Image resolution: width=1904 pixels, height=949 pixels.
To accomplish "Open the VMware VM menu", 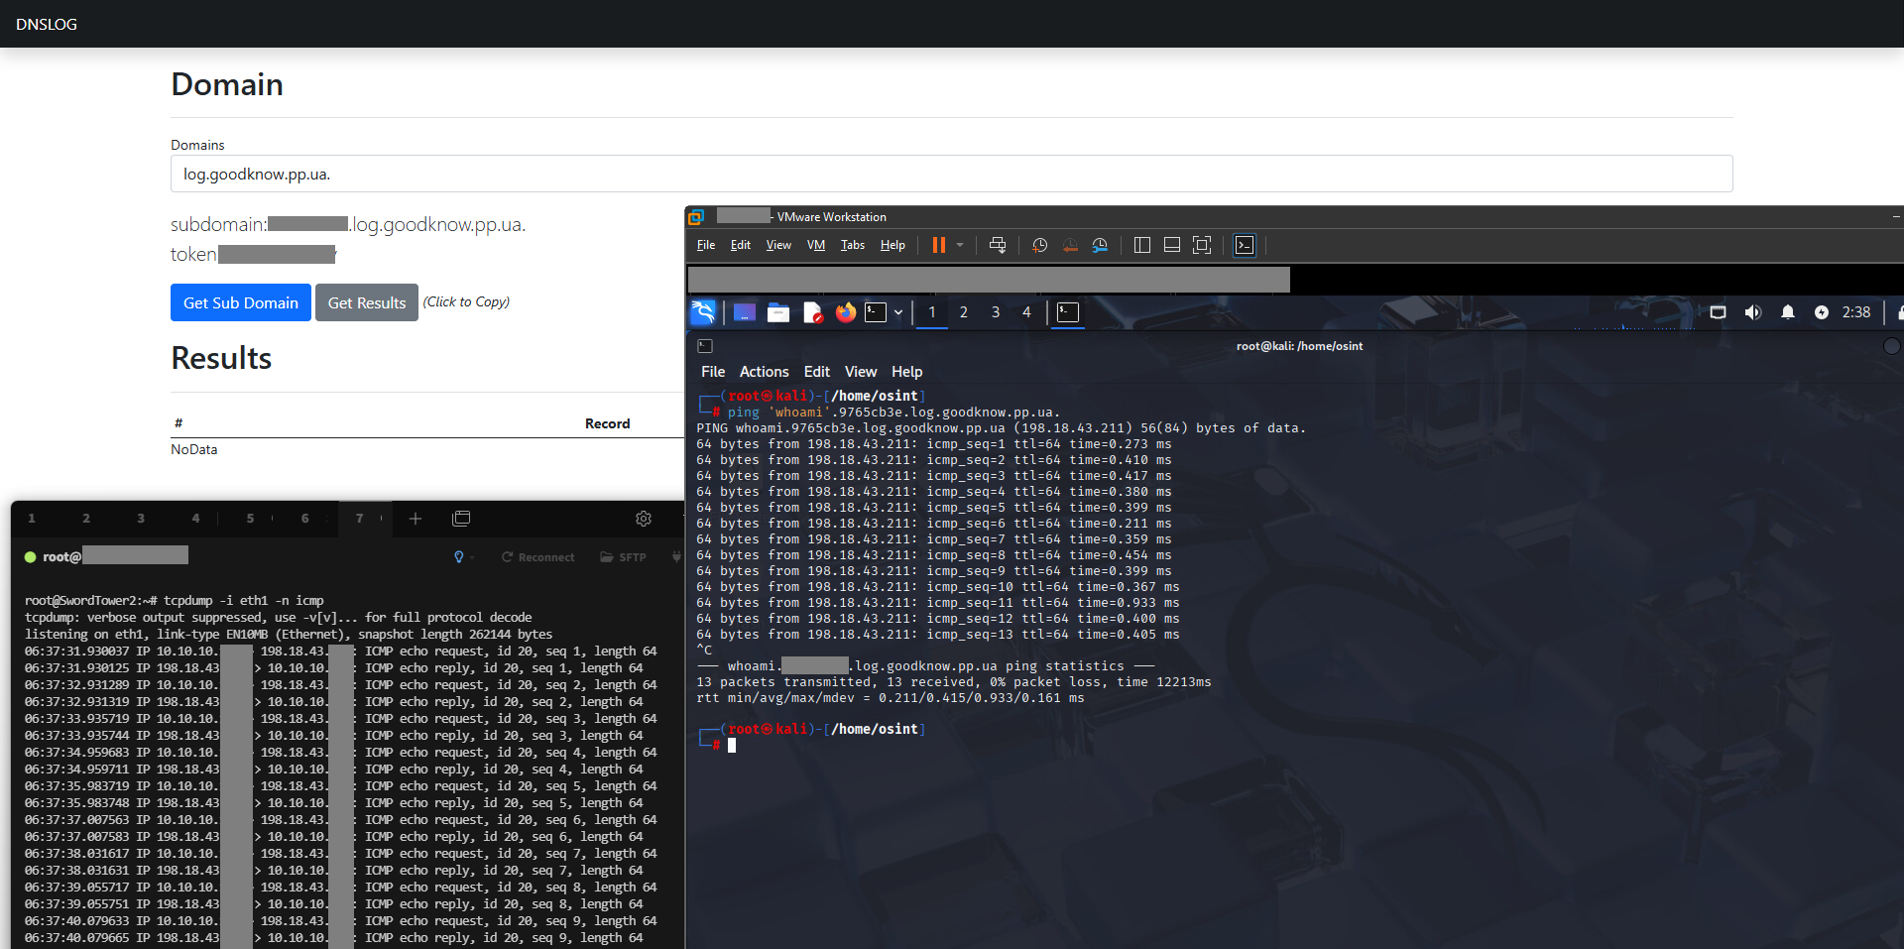I will pyautogui.click(x=816, y=245).
